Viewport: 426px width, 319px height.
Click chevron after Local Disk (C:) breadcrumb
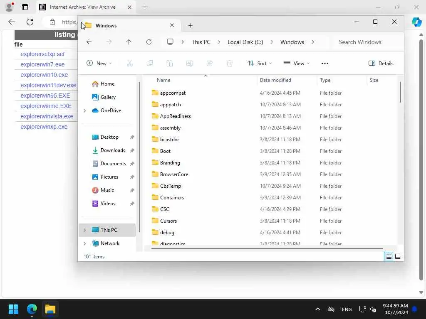(271, 42)
